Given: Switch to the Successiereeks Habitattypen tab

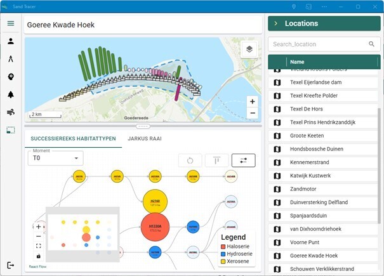Looking at the screenshot, I should tap(73, 138).
